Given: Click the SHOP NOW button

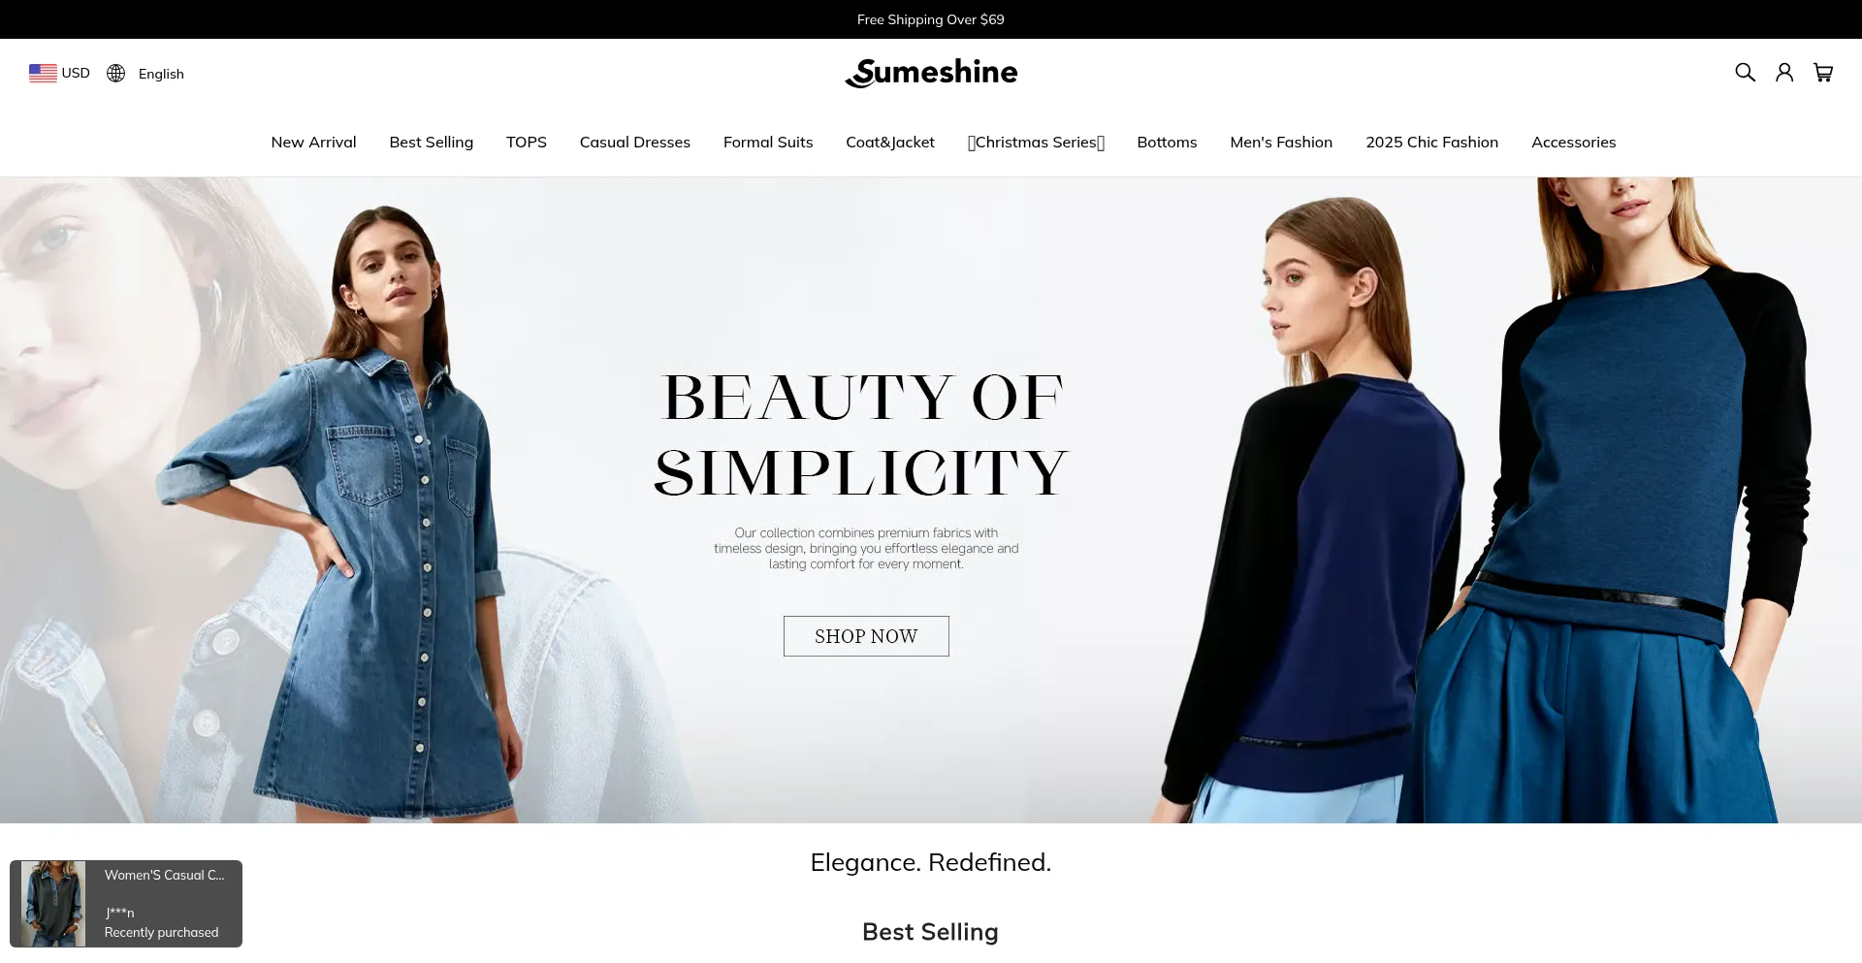Looking at the screenshot, I should coord(866,636).
